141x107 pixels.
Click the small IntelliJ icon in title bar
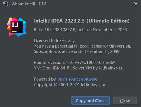[6, 4]
